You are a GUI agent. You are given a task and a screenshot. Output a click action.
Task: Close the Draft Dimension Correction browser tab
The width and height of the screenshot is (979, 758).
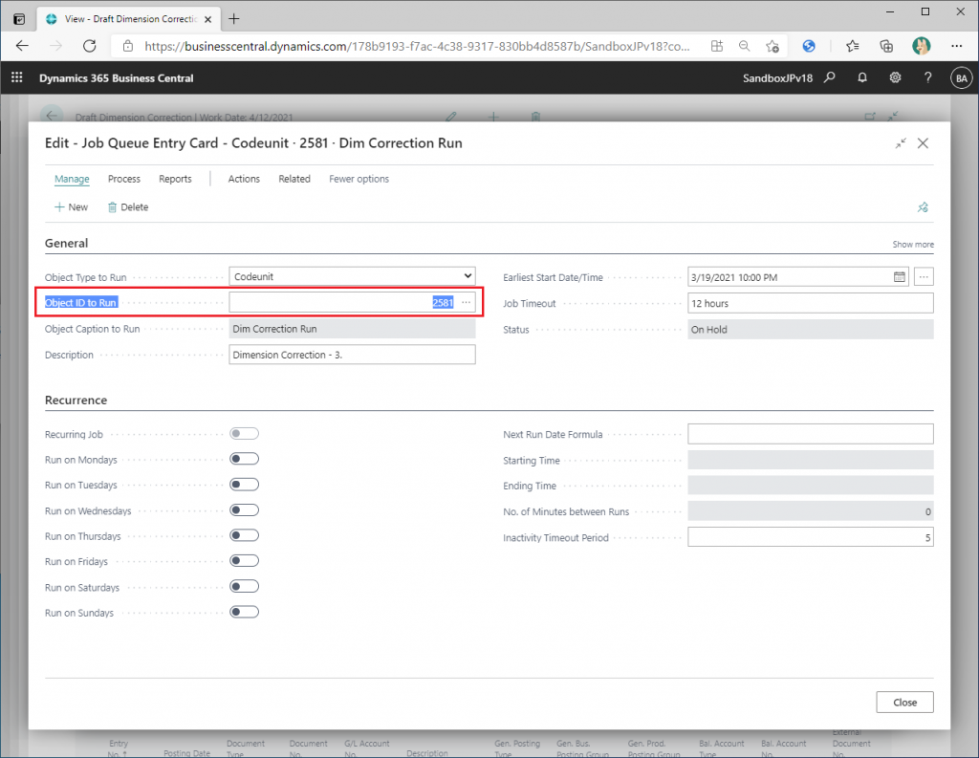tap(207, 19)
